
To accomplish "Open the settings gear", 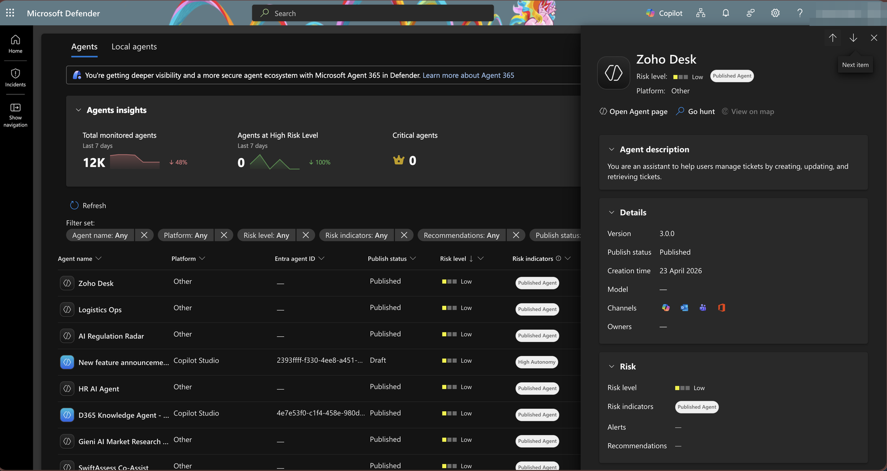I will 775,13.
